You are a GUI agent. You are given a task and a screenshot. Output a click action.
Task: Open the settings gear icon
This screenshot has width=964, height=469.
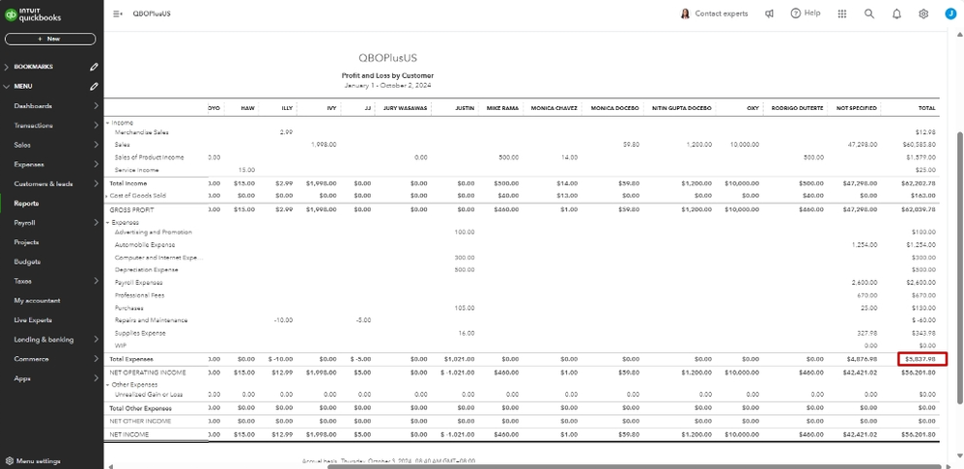pos(923,14)
